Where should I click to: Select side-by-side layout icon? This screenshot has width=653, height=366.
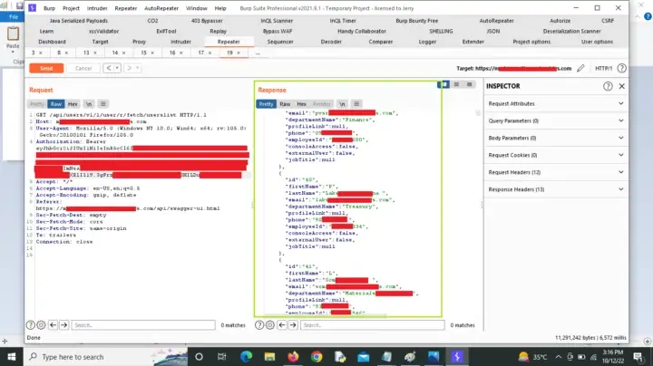[x=443, y=84]
